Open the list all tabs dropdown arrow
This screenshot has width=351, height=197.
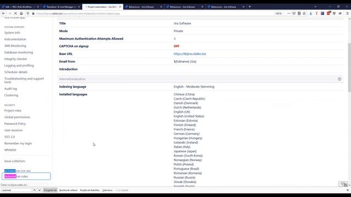tap(315, 7)
